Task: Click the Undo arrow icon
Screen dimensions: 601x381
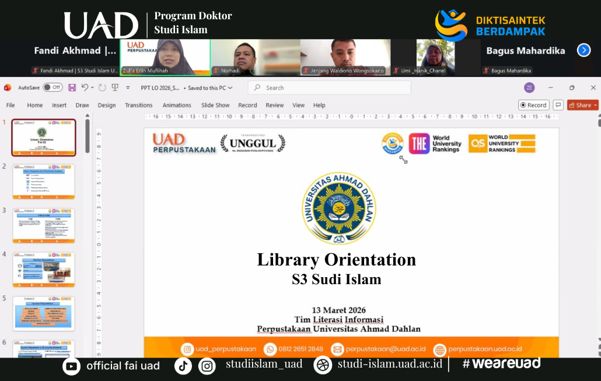Action: pos(85,88)
